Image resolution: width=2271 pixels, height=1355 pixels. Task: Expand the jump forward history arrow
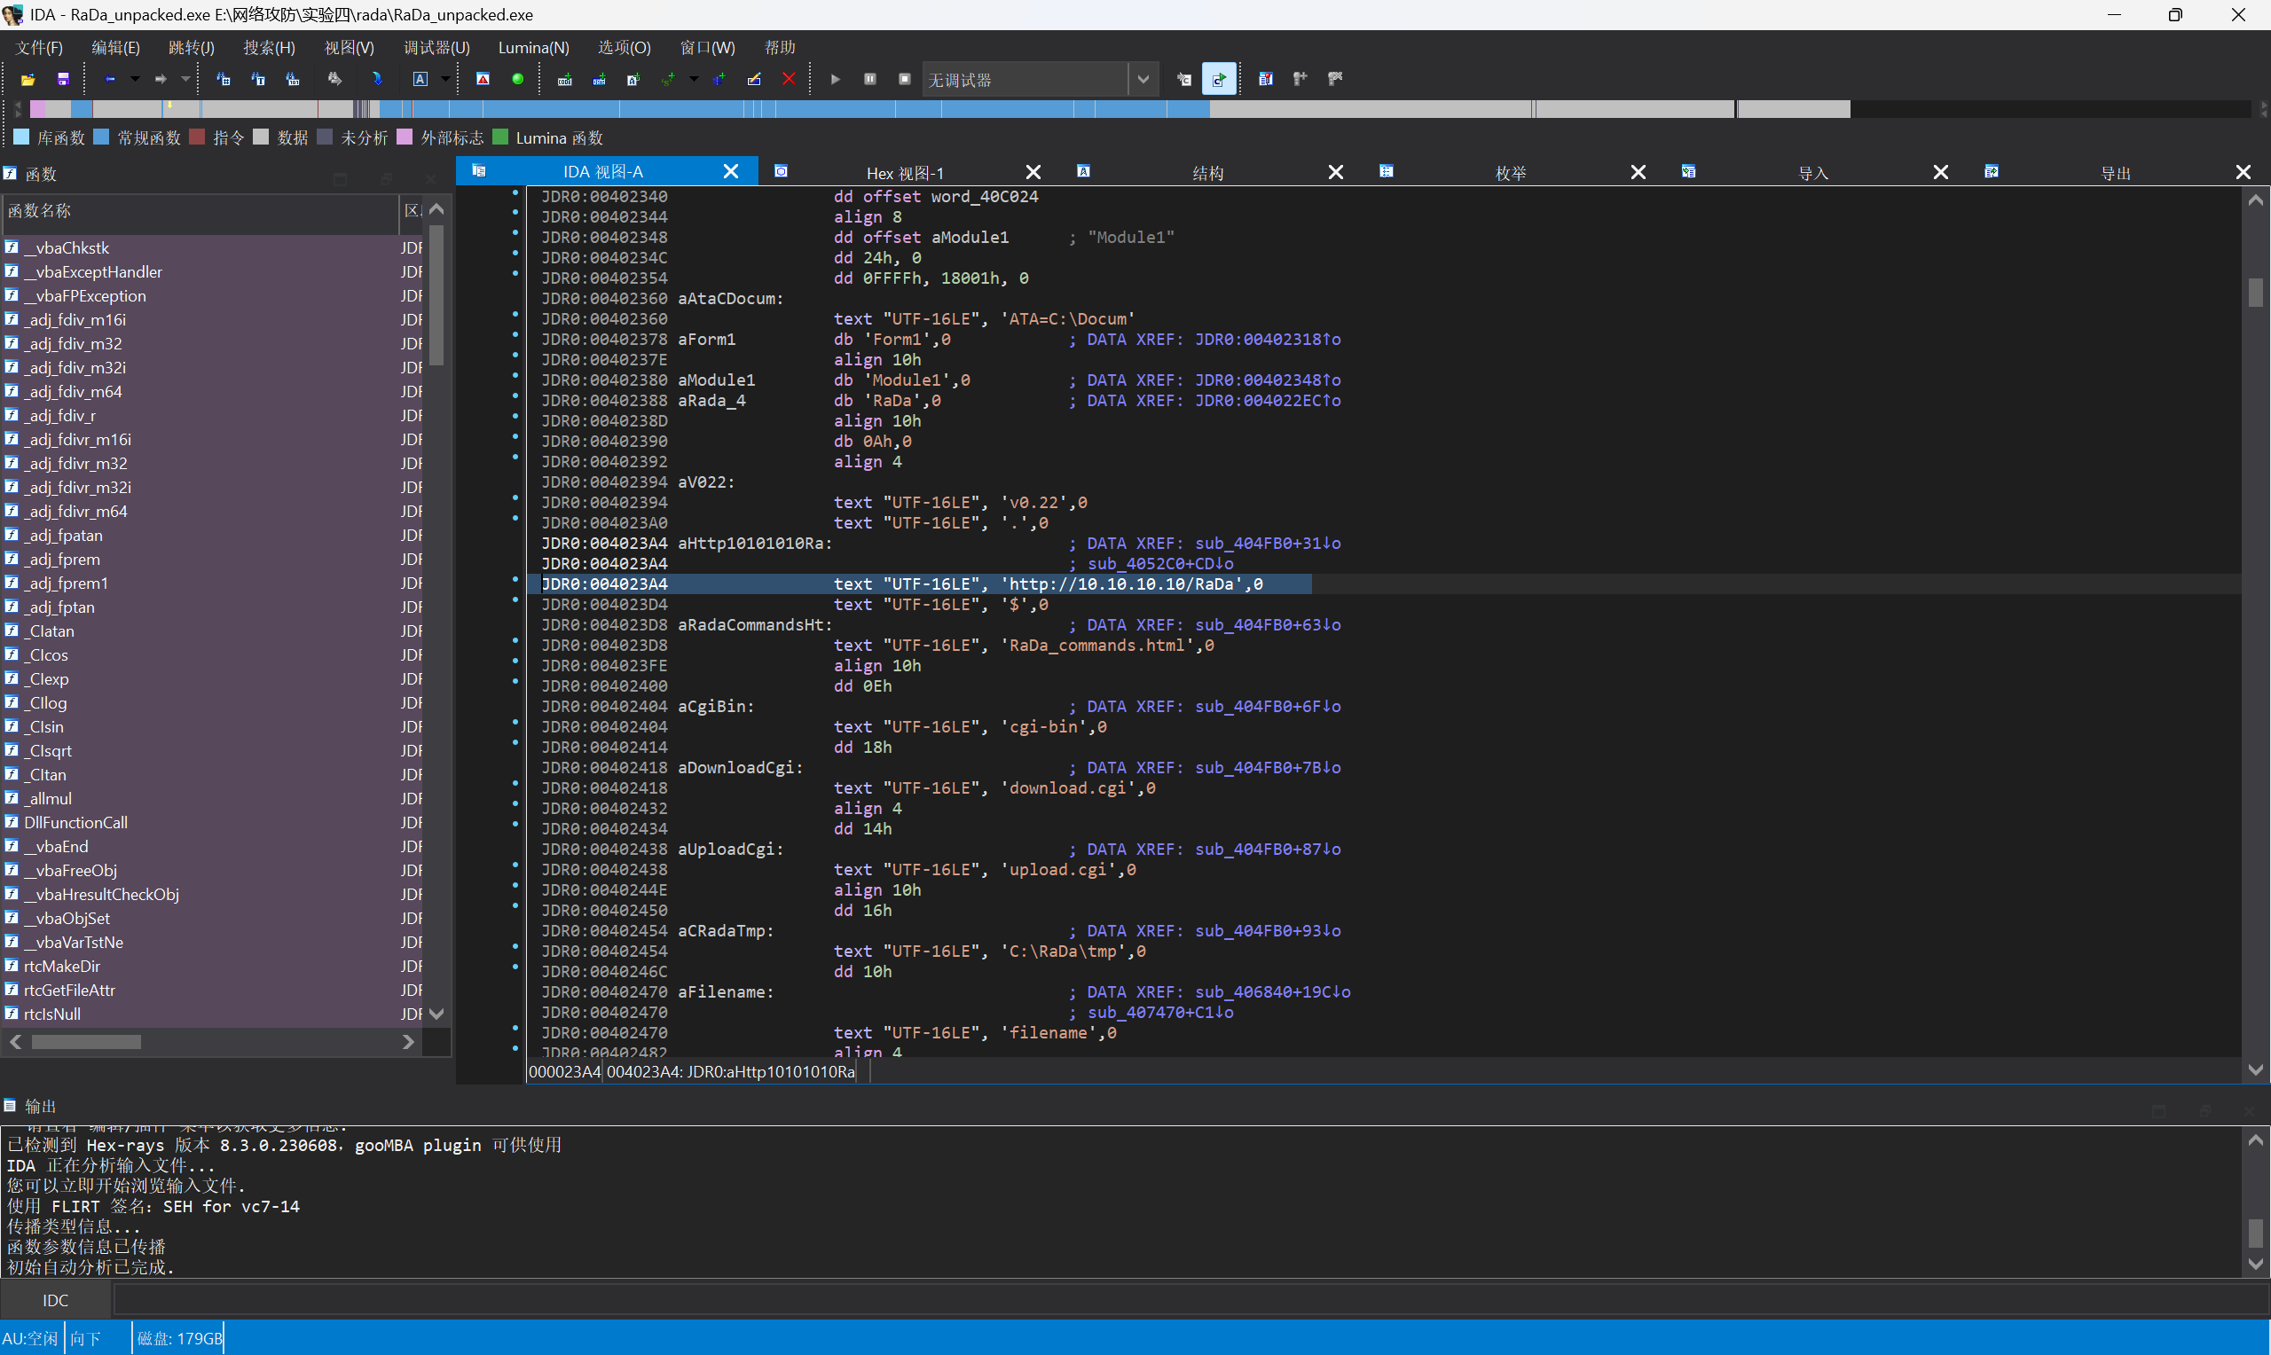185,80
